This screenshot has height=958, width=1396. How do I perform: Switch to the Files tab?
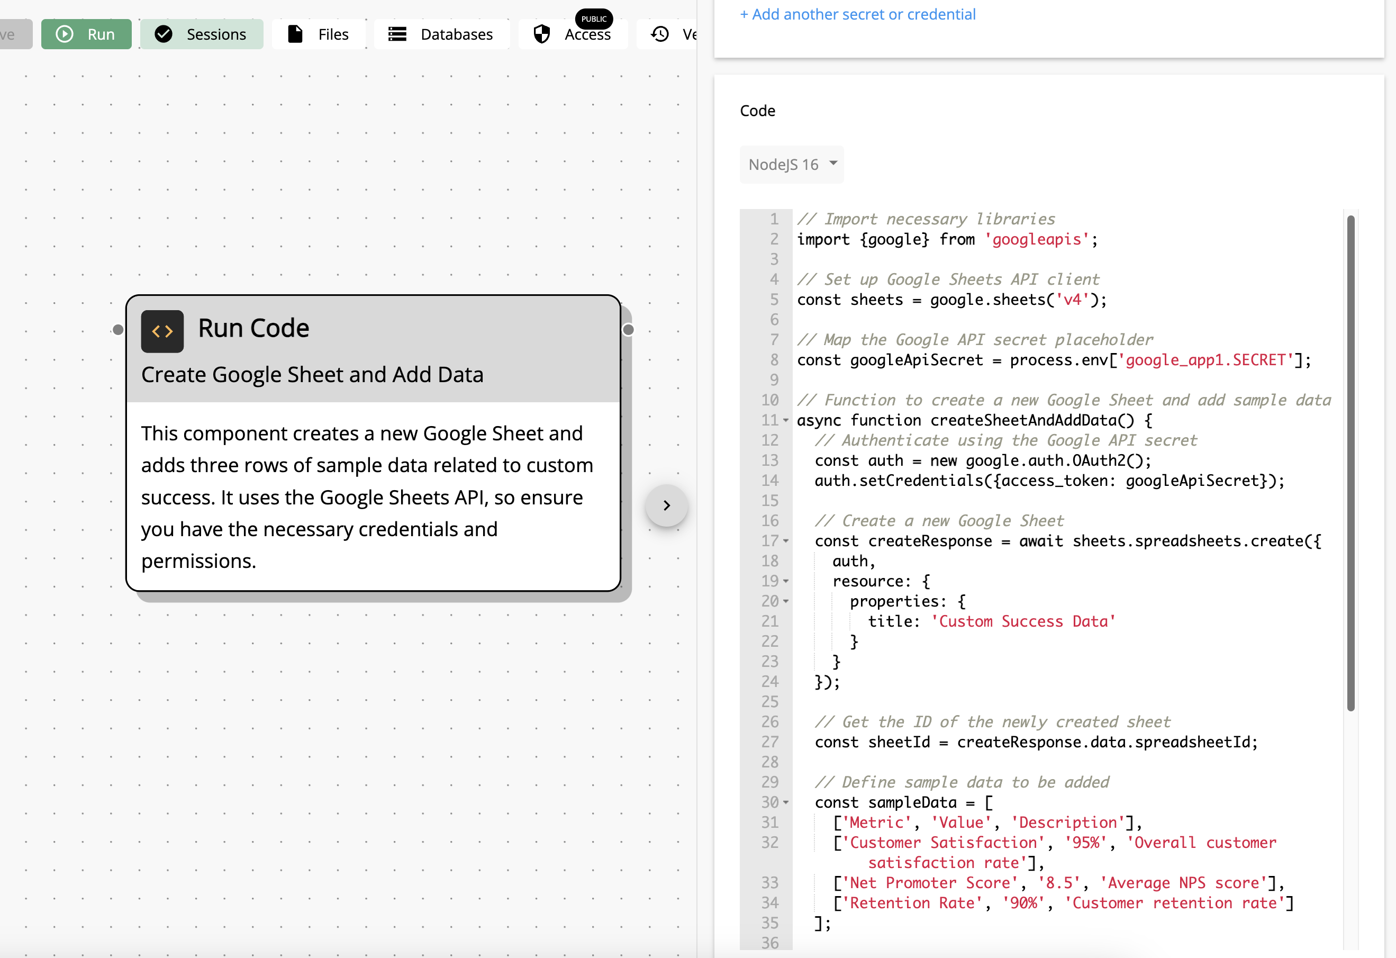coord(333,34)
